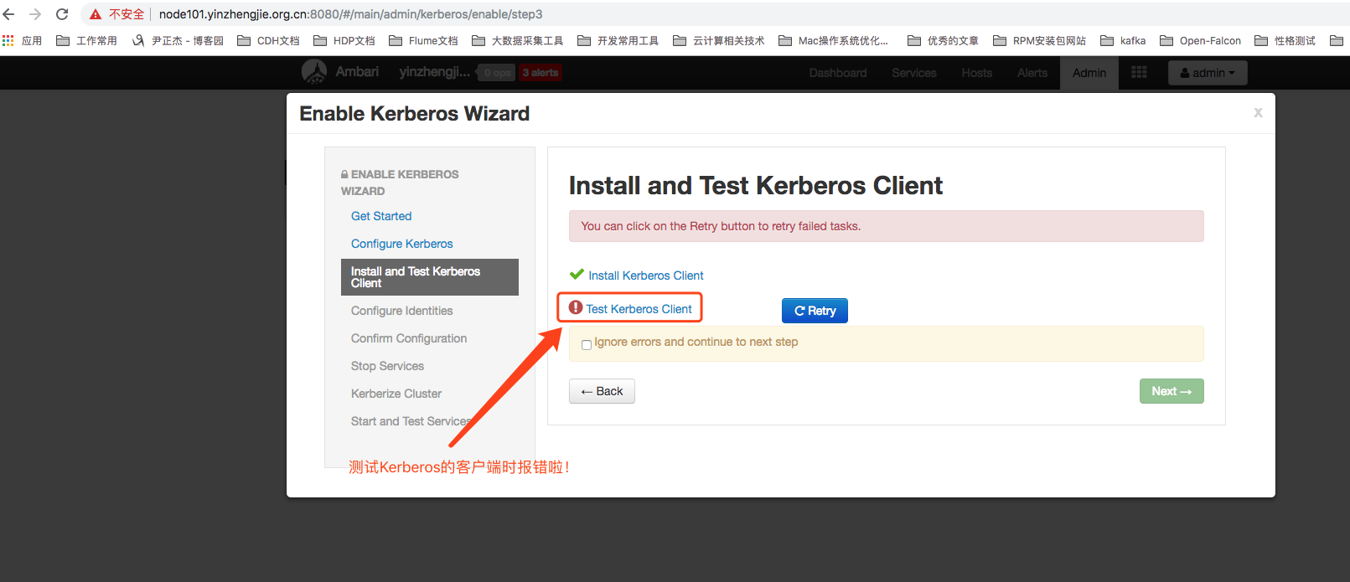This screenshot has height=582, width=1350.
Task: Click the Ambari brand text
Action: (357, 72)
